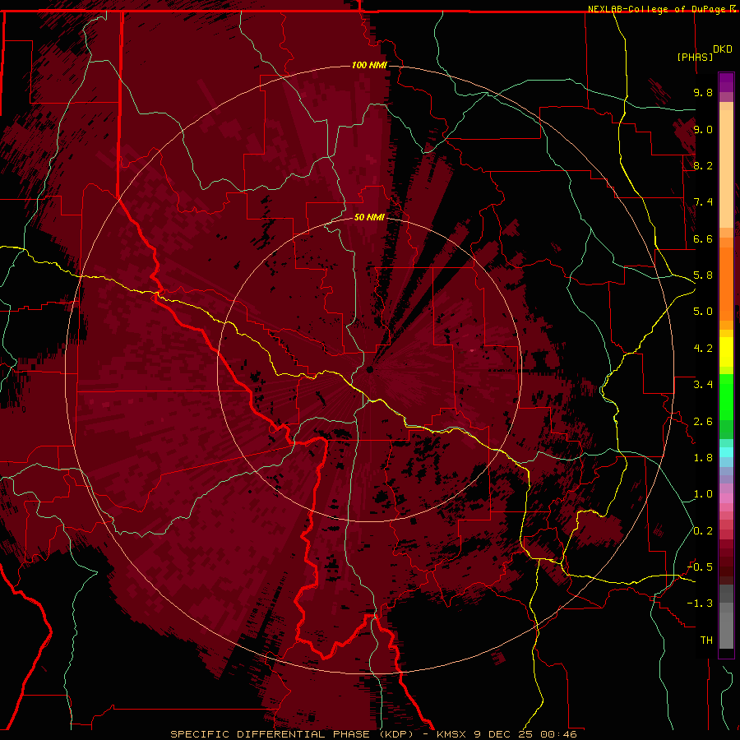The image size is (740, 740).
Task: Select the DKD legend heading
Action: 723,49
